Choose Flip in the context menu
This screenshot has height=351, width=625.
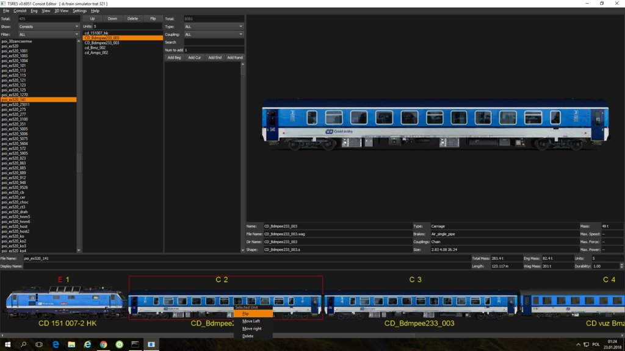click(x=246, y=314)
